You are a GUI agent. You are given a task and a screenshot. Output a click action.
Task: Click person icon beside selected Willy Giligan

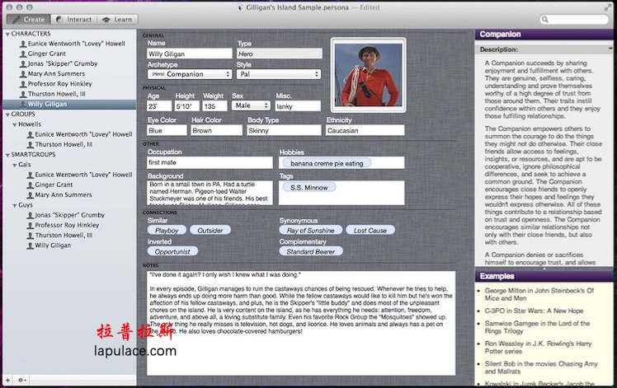tap(23, 104)
